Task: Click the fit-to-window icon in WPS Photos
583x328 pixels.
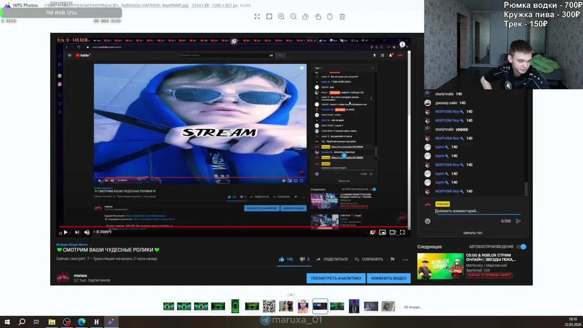Action: pos(269,16)
